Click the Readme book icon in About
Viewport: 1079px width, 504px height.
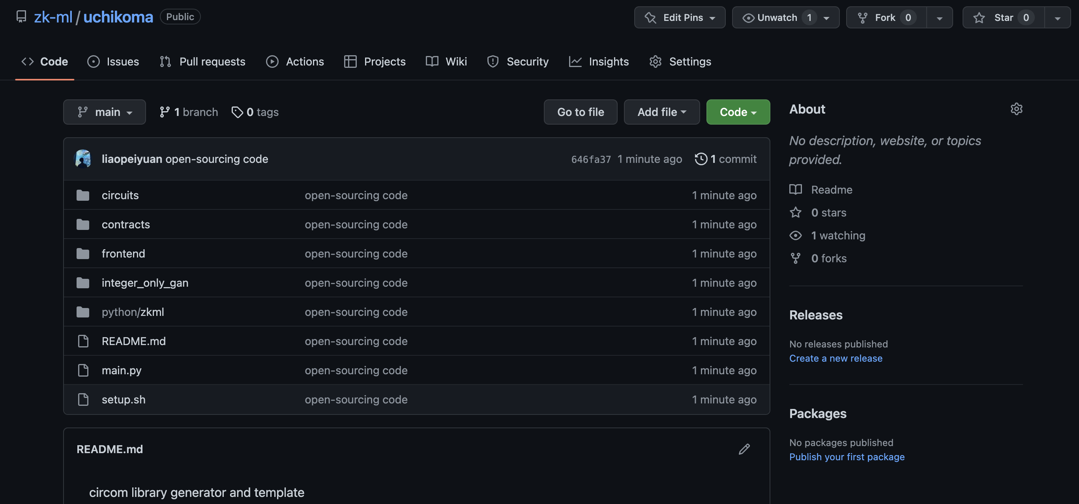(795, 190)
